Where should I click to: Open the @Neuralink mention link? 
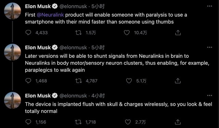point(50,15)
